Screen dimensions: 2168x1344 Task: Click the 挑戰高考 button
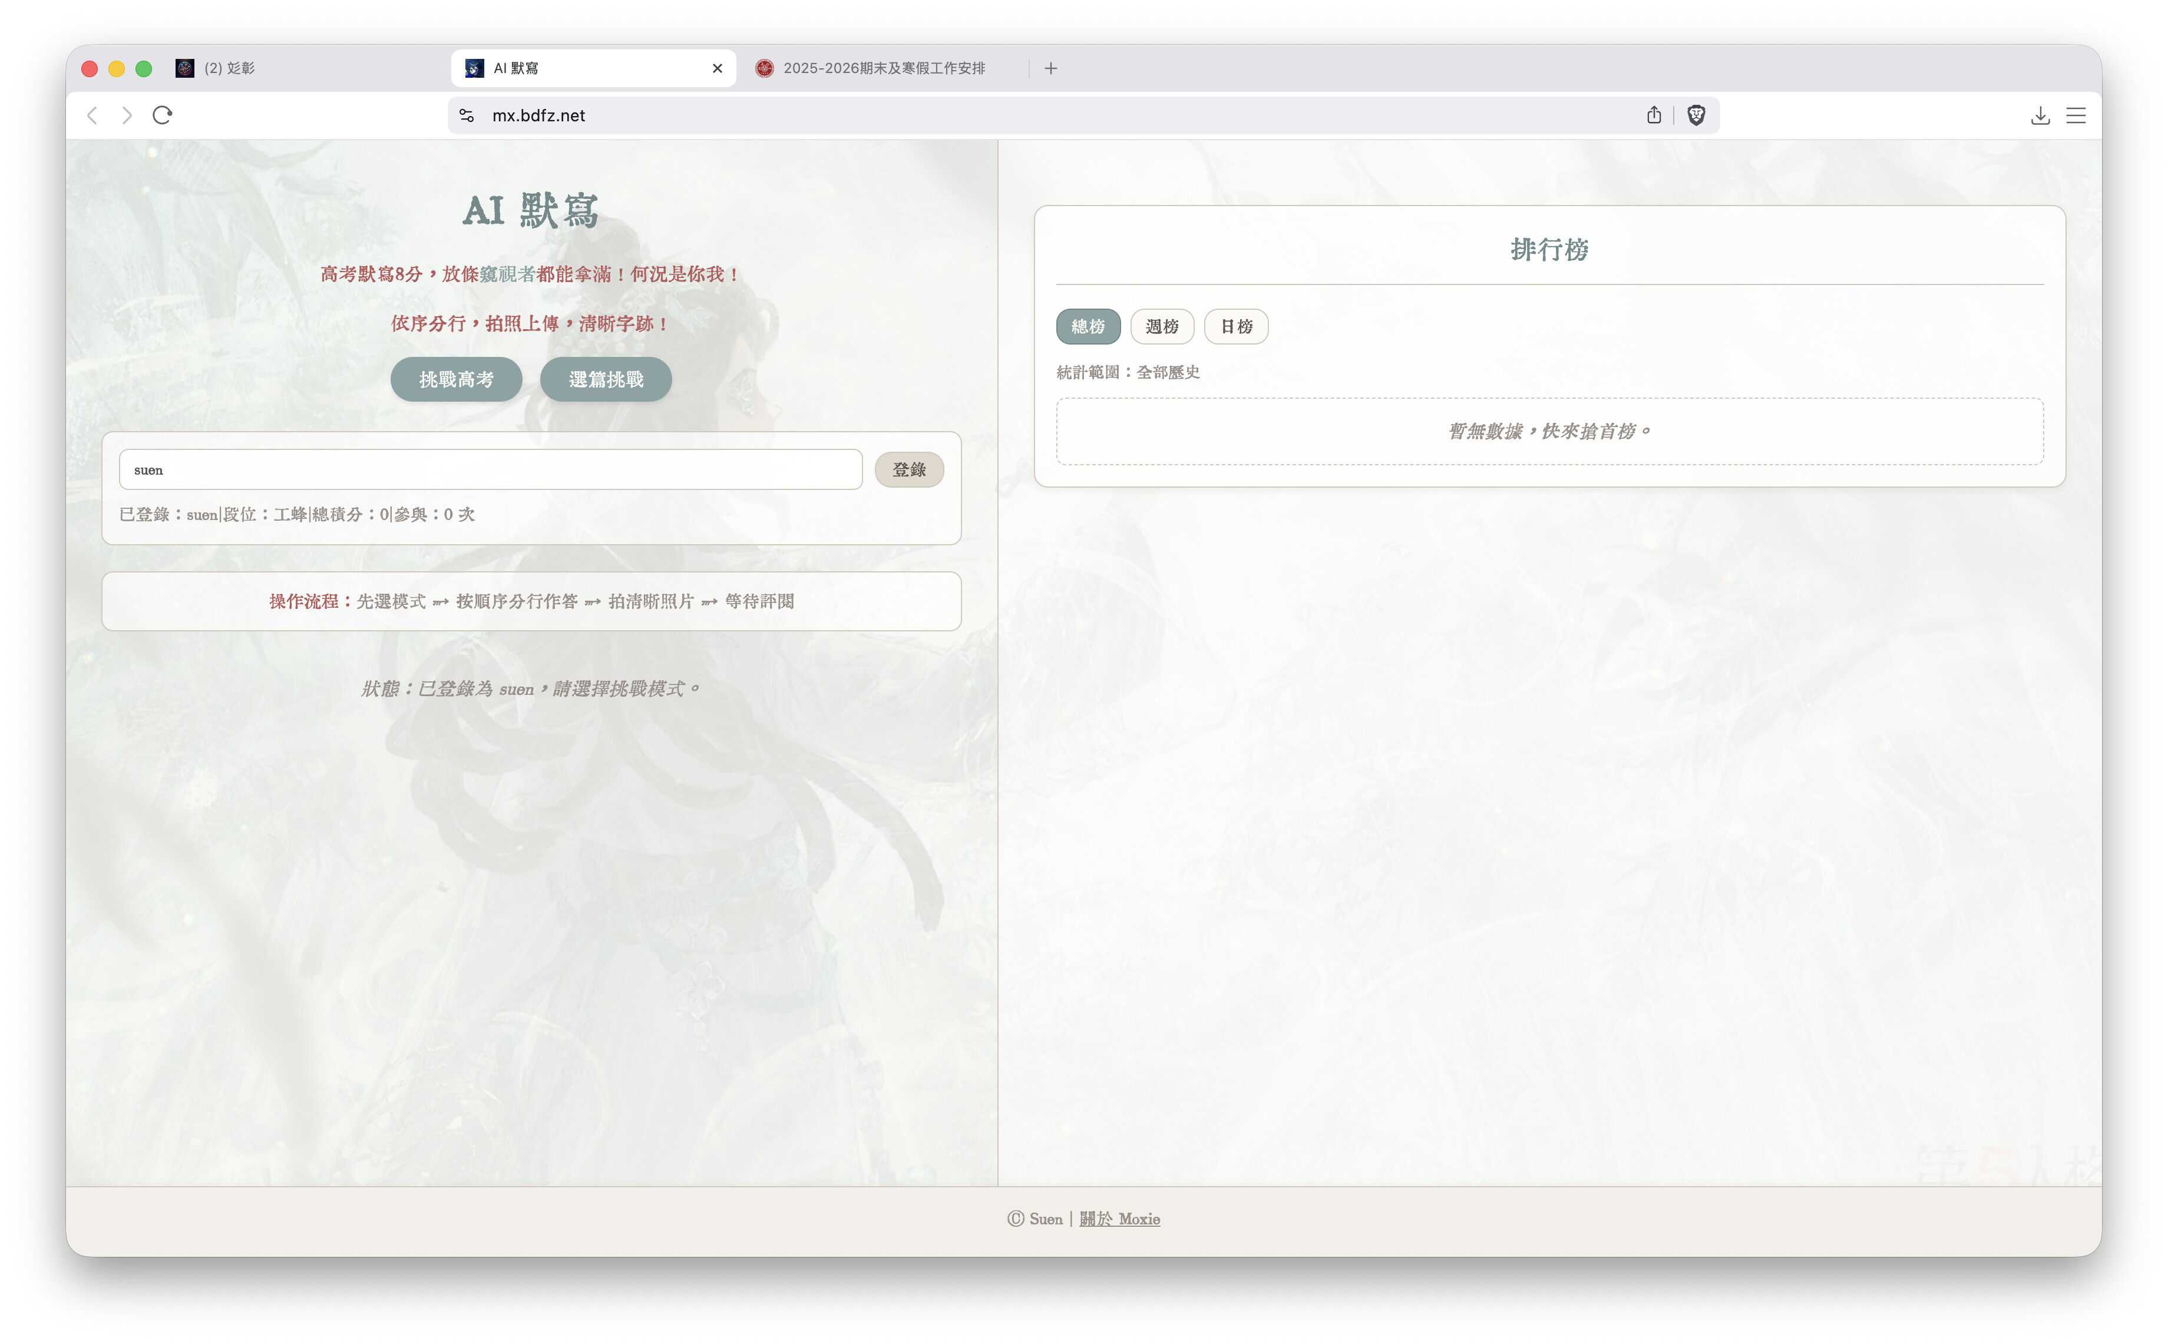coord(456,379)
